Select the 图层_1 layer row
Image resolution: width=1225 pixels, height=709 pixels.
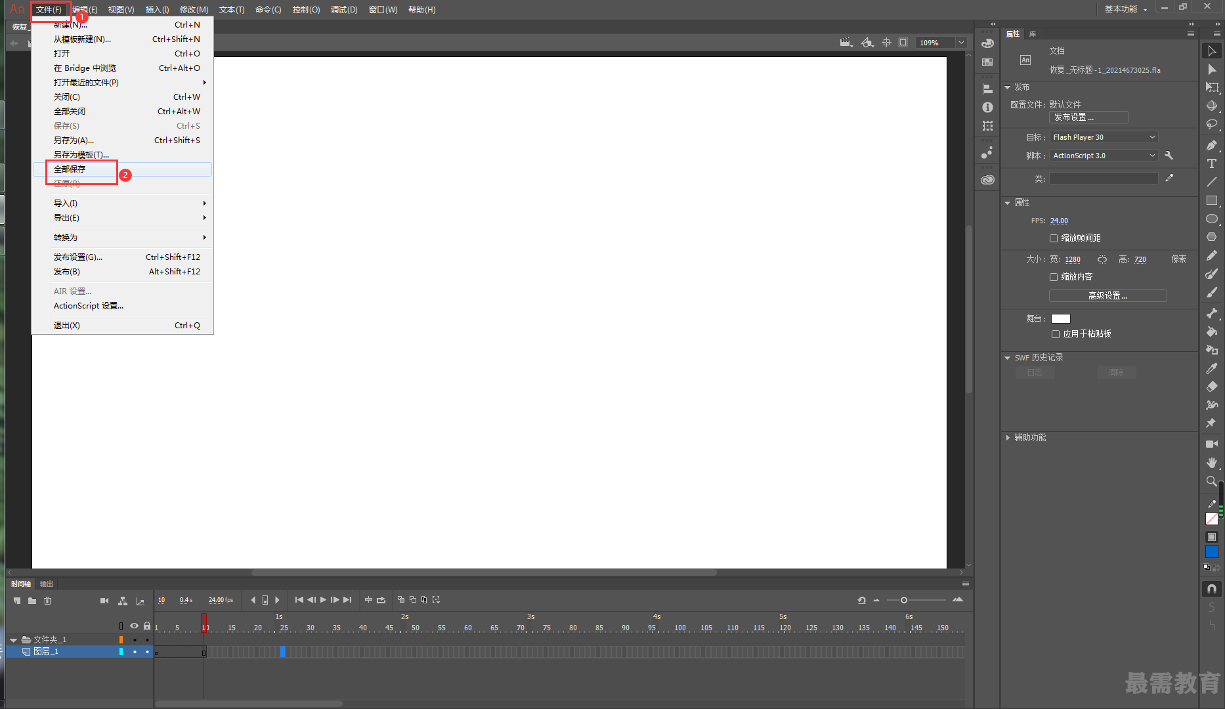pos(79,652)
